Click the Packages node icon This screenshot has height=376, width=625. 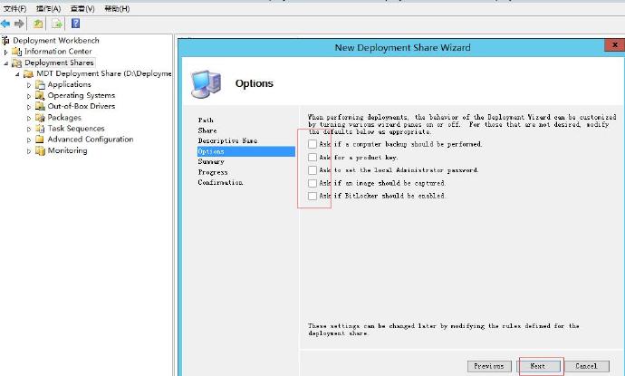pyautogui.click(x=40, y=117)
